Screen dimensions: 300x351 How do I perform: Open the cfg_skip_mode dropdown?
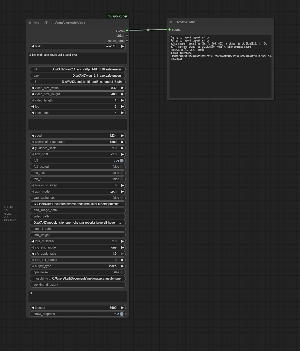[78, 247]
